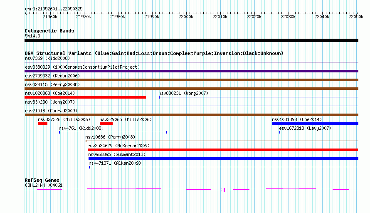Image resolution: width=370 pixels, height=213 pixels.
Task: Click the 22030k ruler tick label
Action: 288,17
